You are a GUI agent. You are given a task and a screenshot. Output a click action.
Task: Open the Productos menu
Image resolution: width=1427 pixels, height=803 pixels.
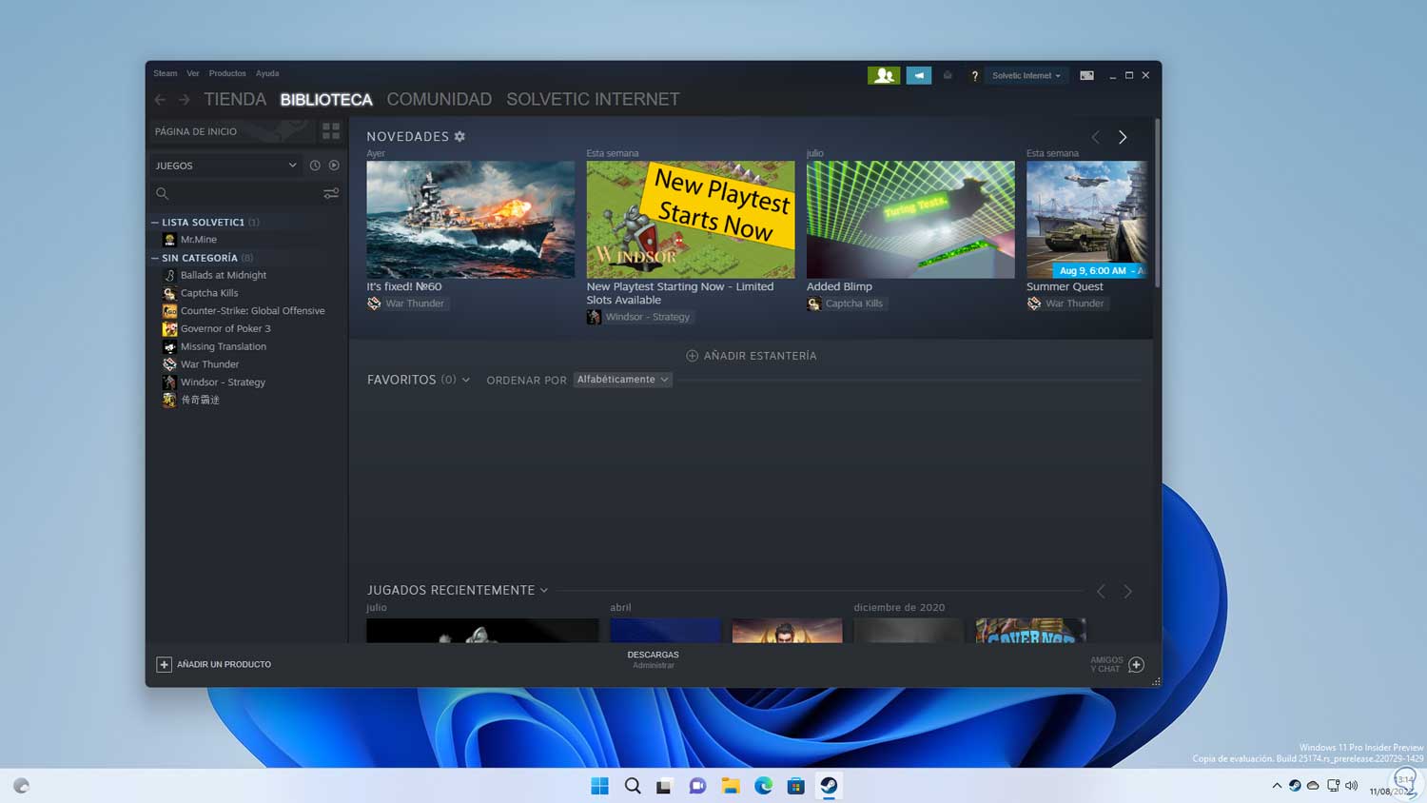[x=227, y=73]
